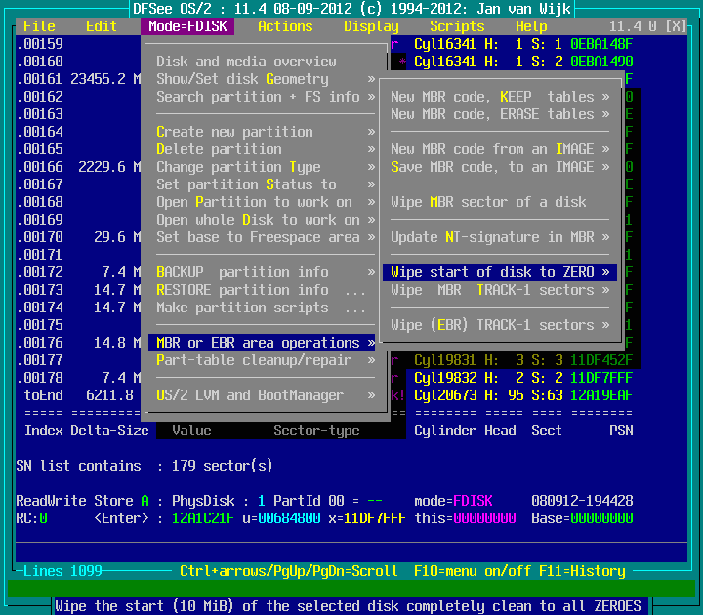
Task: Open the Help menu
Action: point(531,26)
